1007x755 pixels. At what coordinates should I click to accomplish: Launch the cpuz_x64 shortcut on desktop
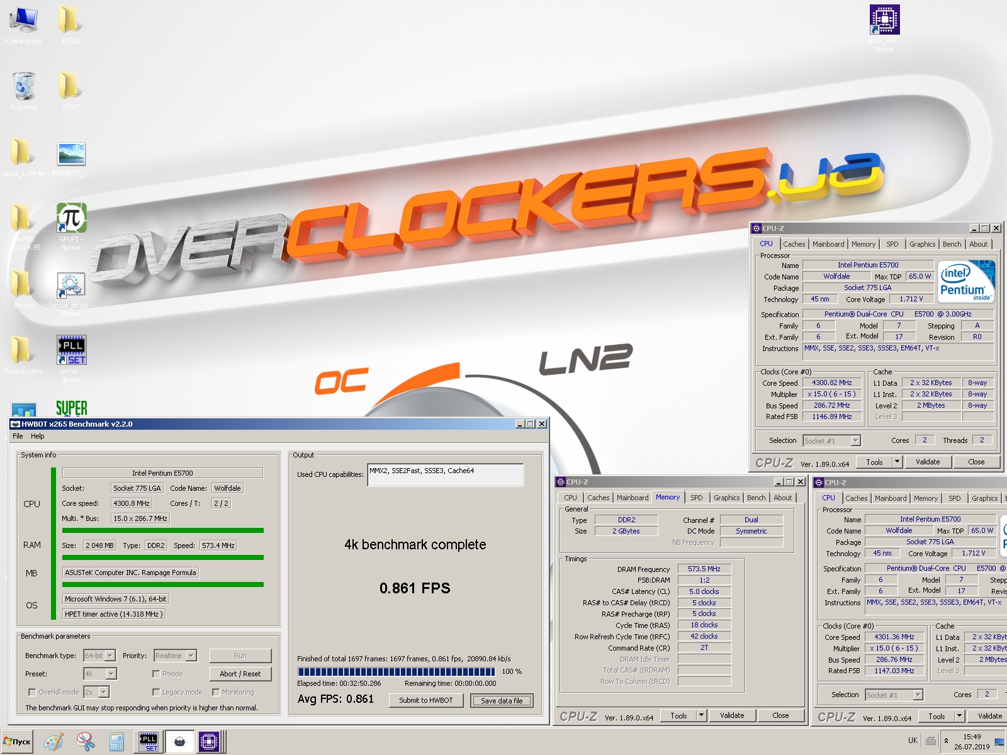(x=884, y=28)
